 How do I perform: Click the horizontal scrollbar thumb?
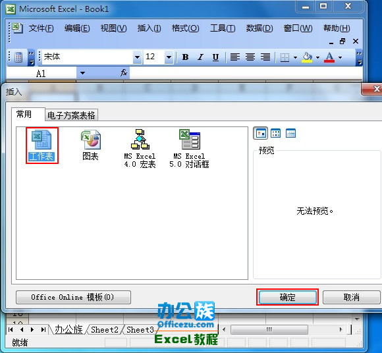(269, 329)
